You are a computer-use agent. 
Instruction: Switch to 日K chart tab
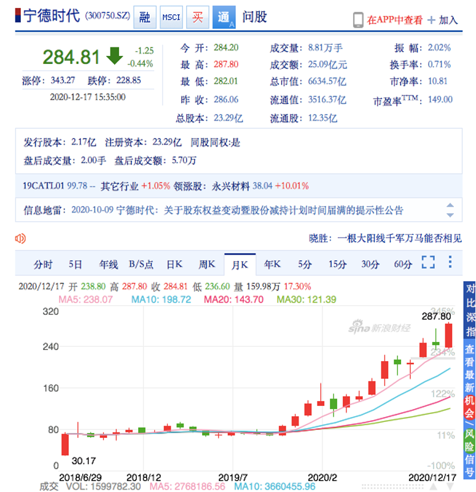point(174,264)
